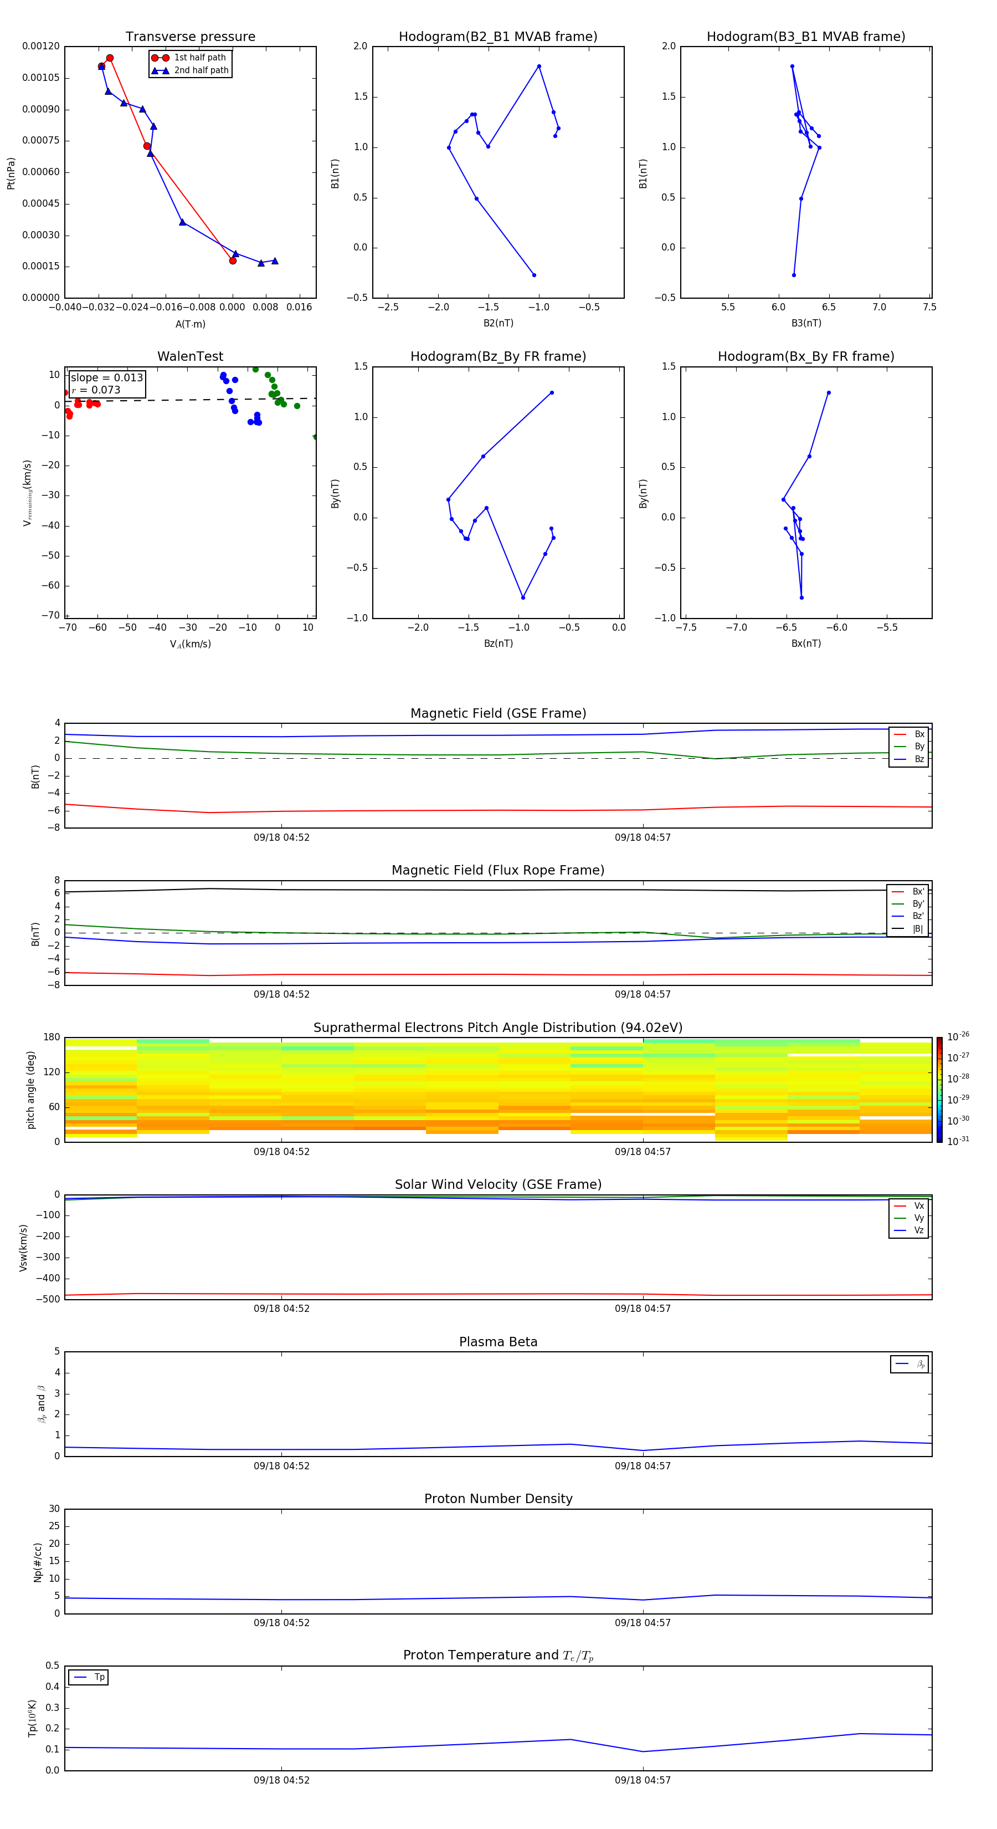997x1829 pixels.
Task: Click the 'slope = 0.013' annotation
Action: (106, 378)
